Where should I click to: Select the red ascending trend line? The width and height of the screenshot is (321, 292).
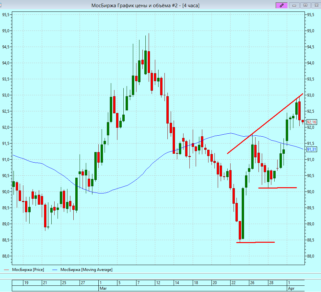click(x=265, y=124)
